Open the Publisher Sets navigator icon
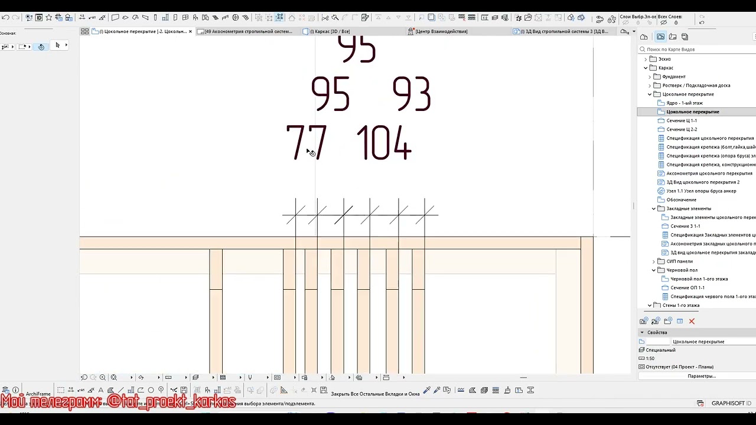The height and width of the screenshot is (425, 756). (x=685, y=37)
